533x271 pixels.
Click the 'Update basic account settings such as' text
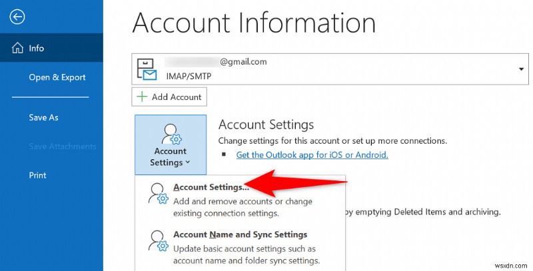click(245, 248)
